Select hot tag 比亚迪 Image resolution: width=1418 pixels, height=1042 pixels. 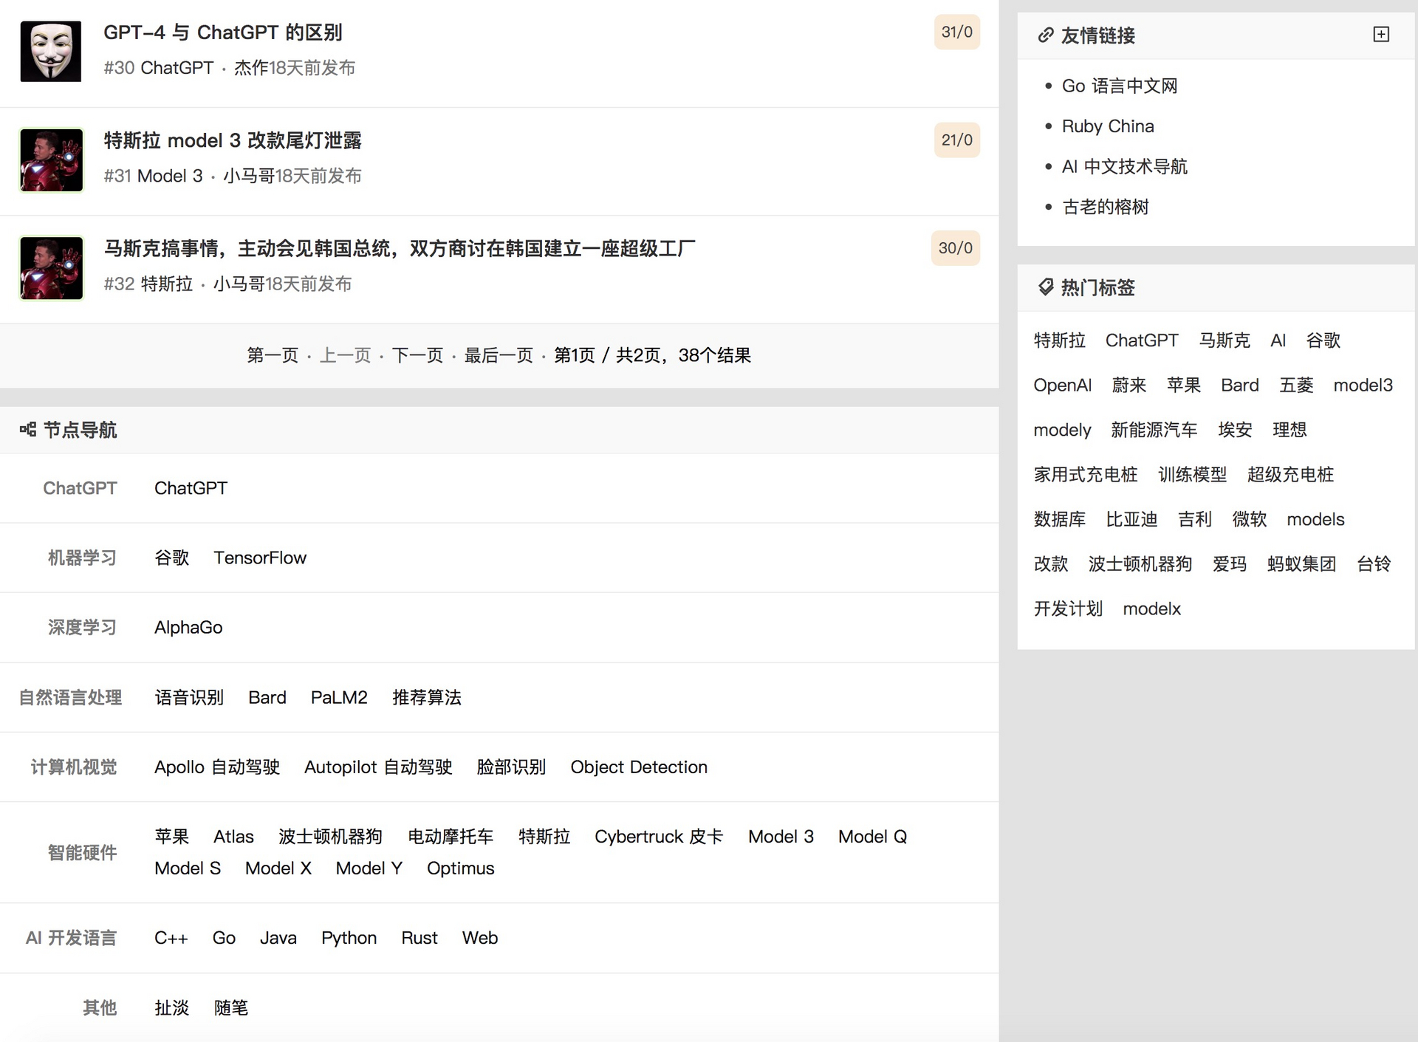click(x=1131, y=519)
